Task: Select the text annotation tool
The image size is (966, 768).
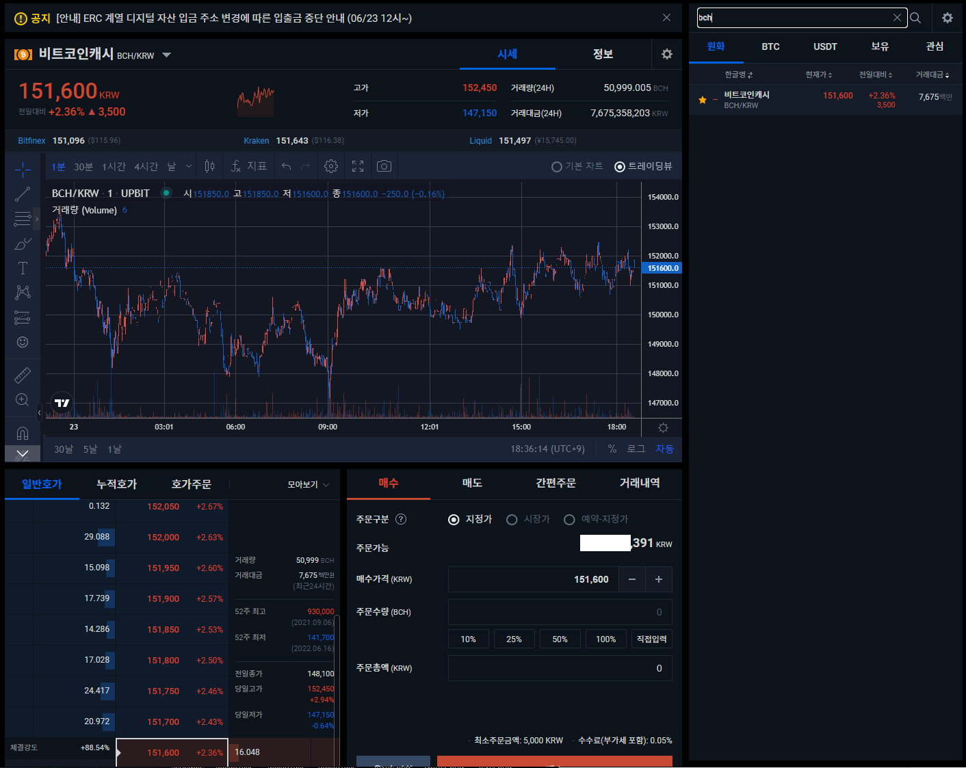Action: click(23, 268)
